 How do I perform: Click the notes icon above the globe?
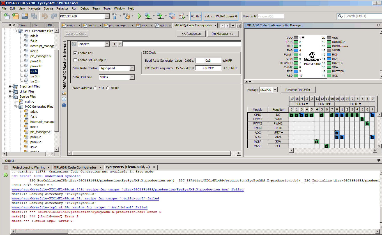point(64,93)
